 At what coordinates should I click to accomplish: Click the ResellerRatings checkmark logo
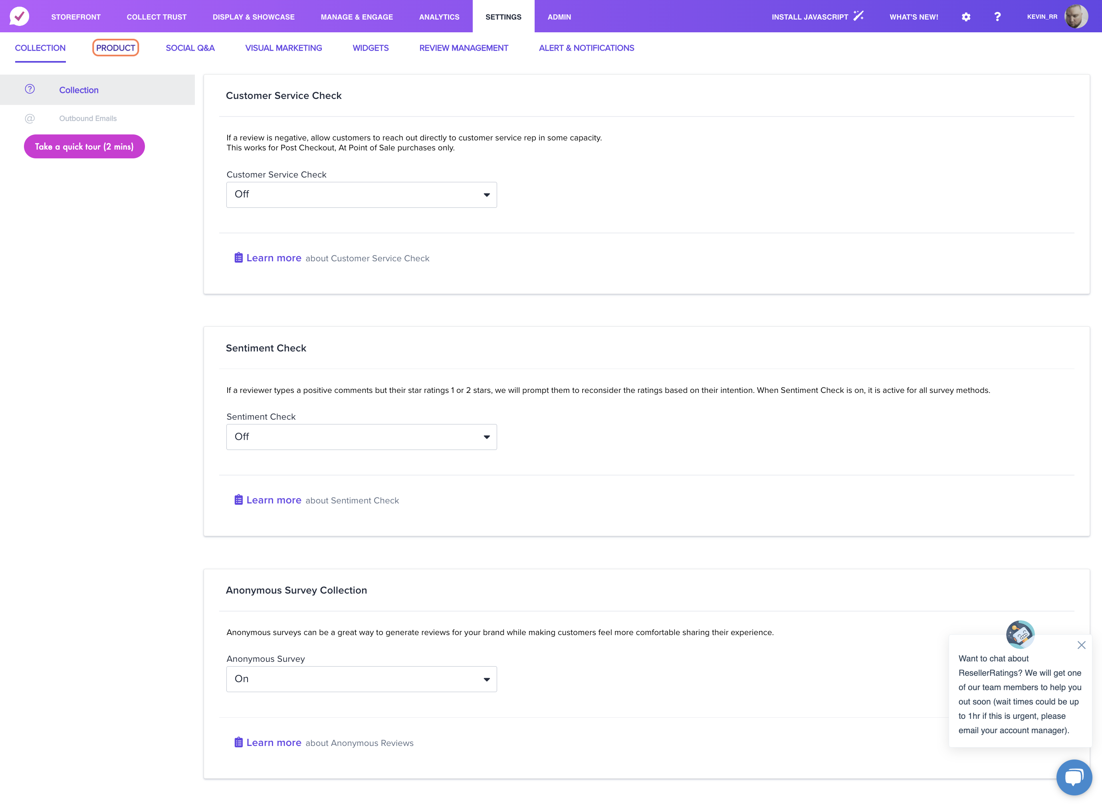[x=20, y=16]
